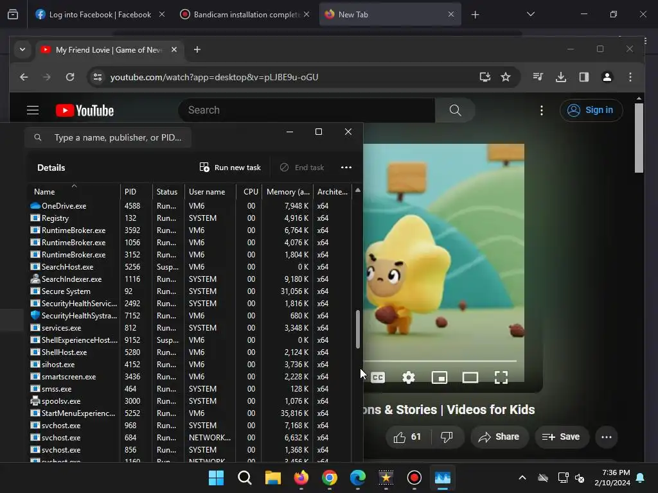Open File Explorer from taskbar
Viewport: 658px width, 493px height.
click(x=272, y=478)
